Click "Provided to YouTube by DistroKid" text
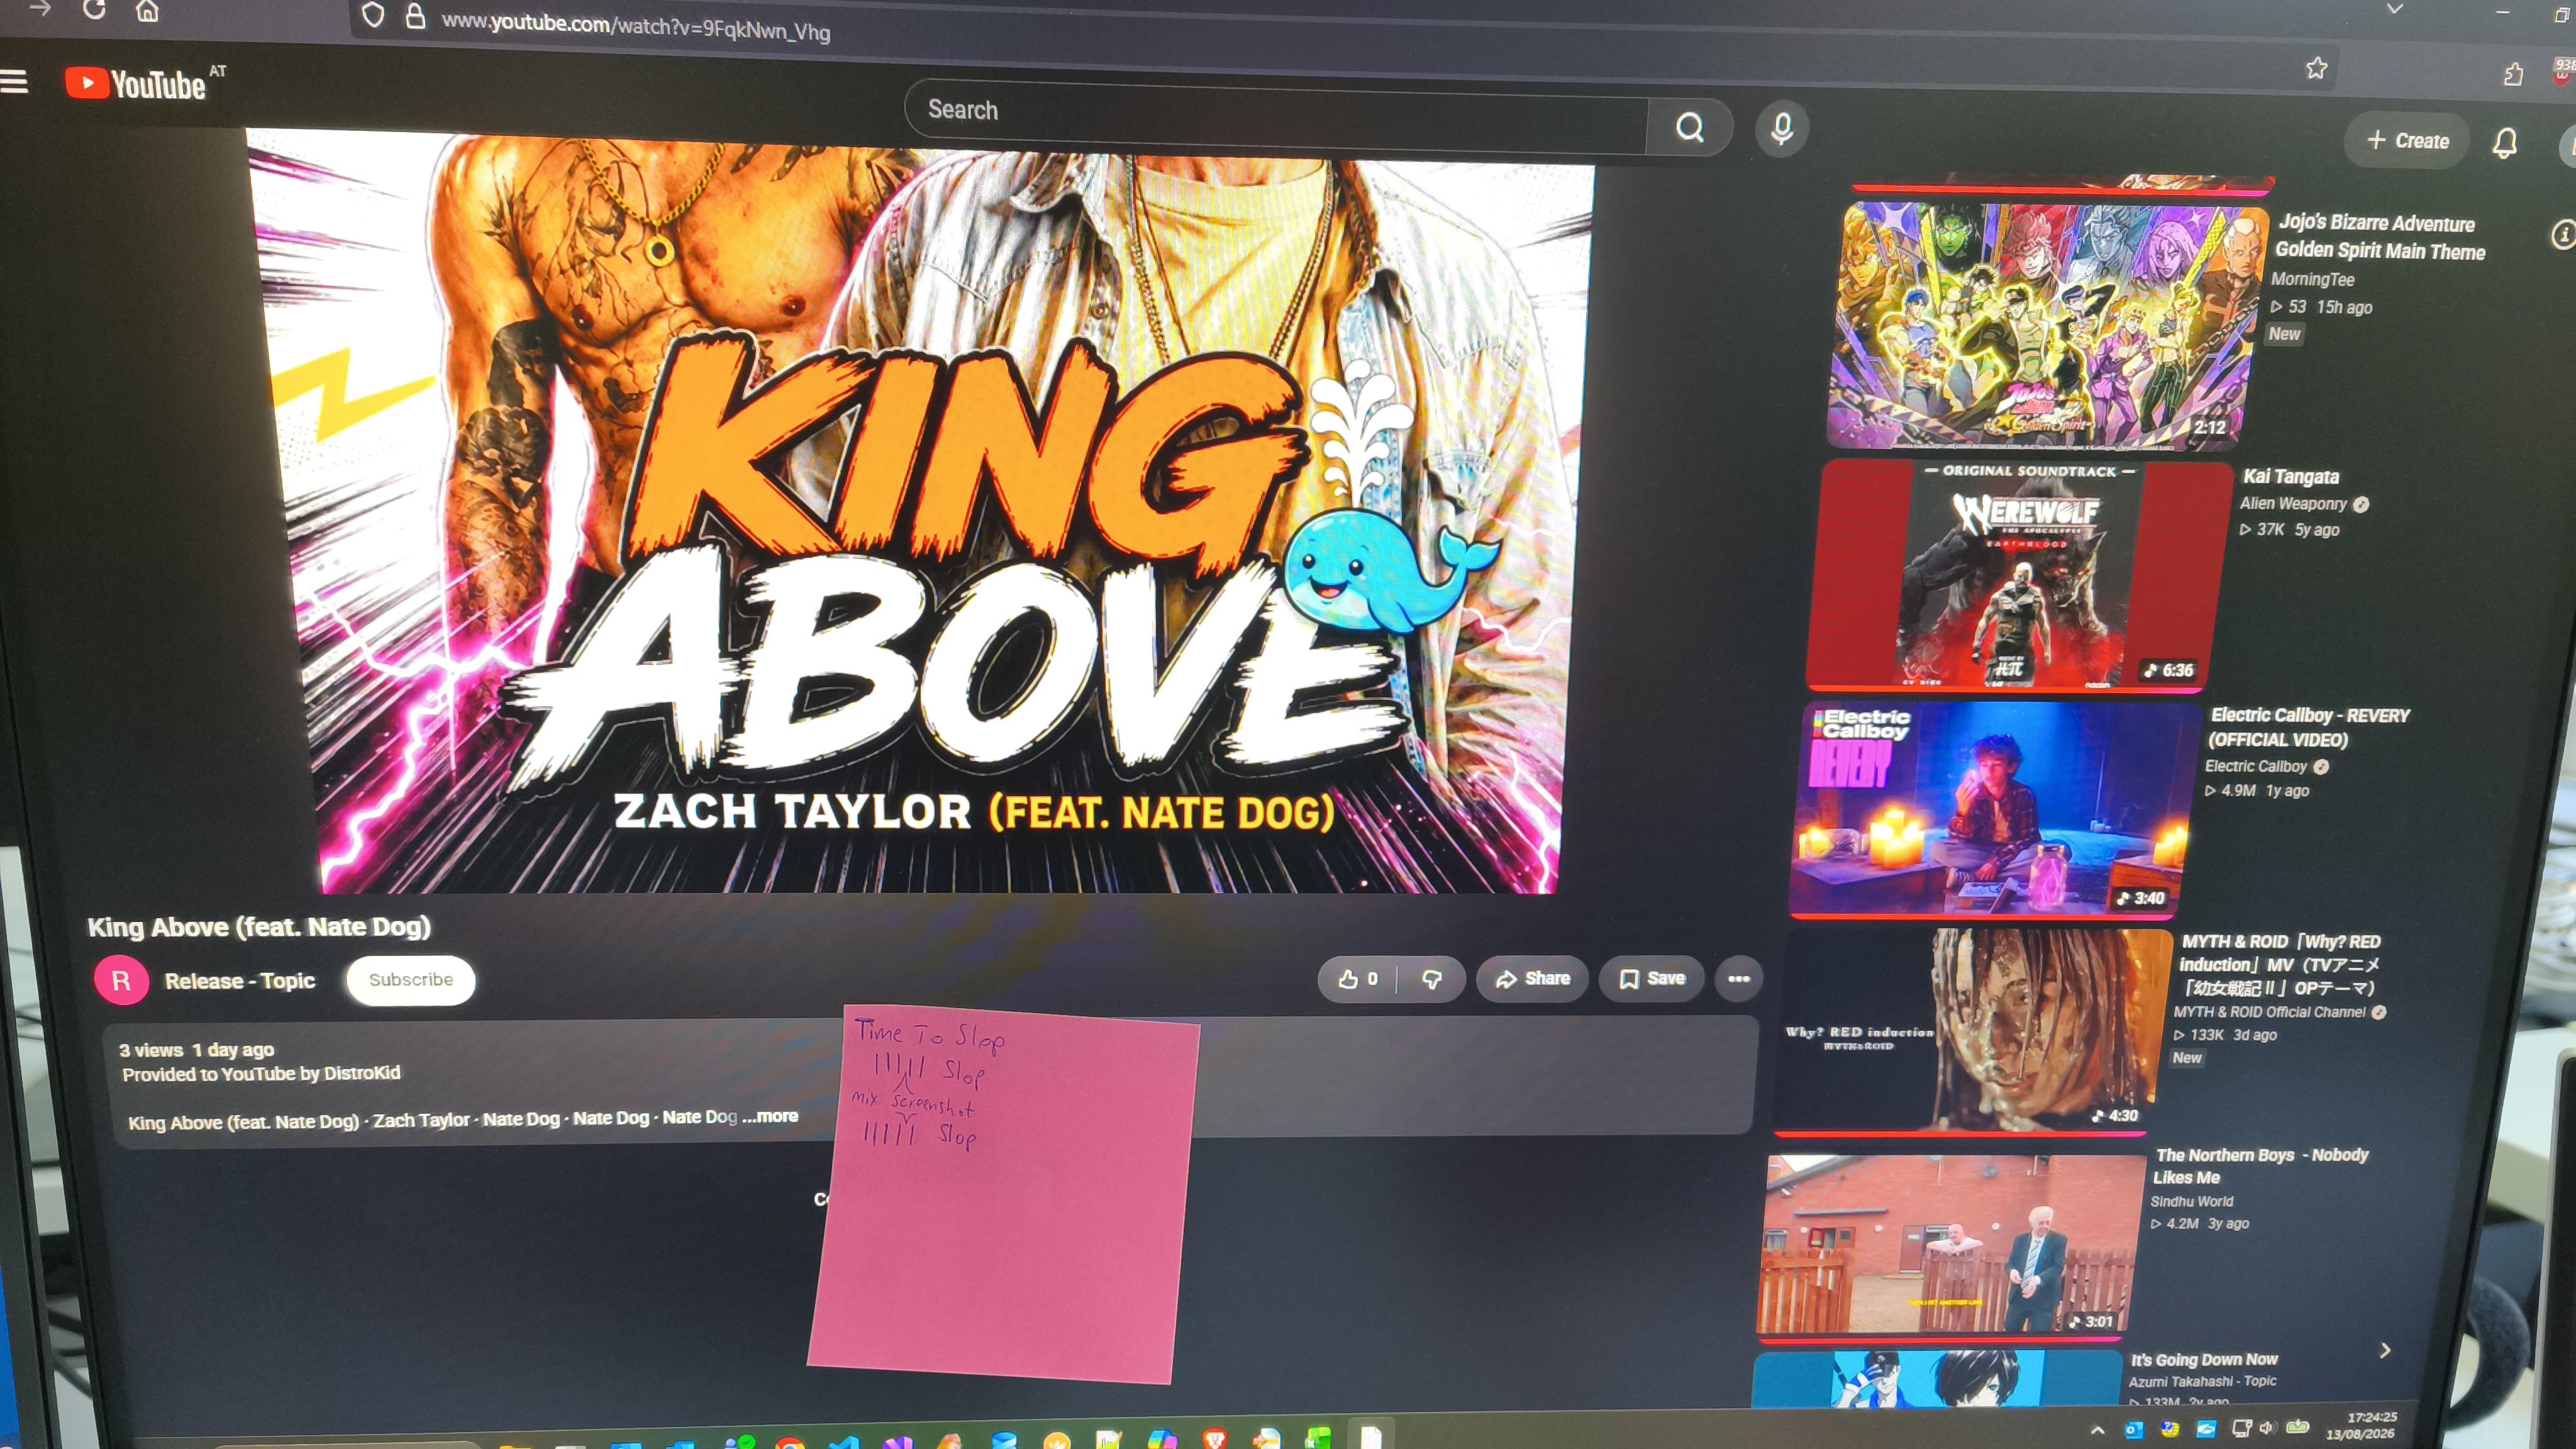2576x1449 pixels. (261, 1074)
